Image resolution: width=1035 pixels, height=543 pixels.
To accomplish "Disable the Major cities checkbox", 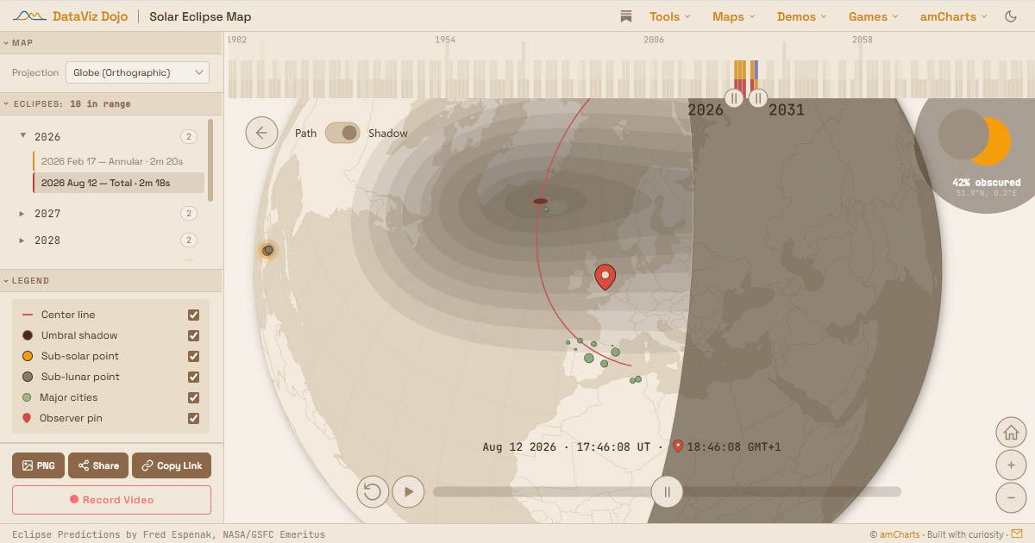I will 194,397.
